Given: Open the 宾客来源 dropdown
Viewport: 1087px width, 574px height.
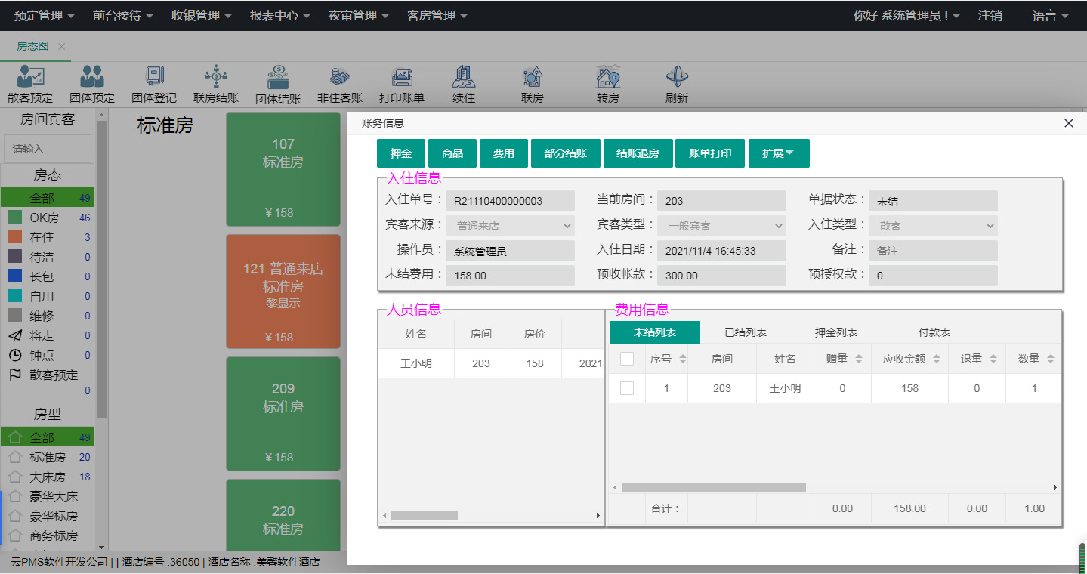Looking at the screenshot, I should pos(510,225).
